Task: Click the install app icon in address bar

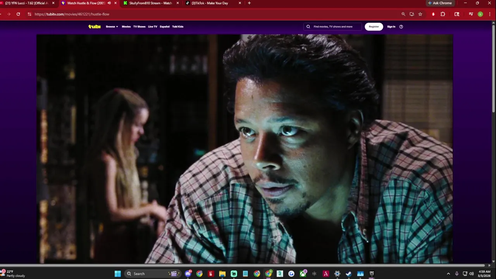Action: click(x=412, y=14)
